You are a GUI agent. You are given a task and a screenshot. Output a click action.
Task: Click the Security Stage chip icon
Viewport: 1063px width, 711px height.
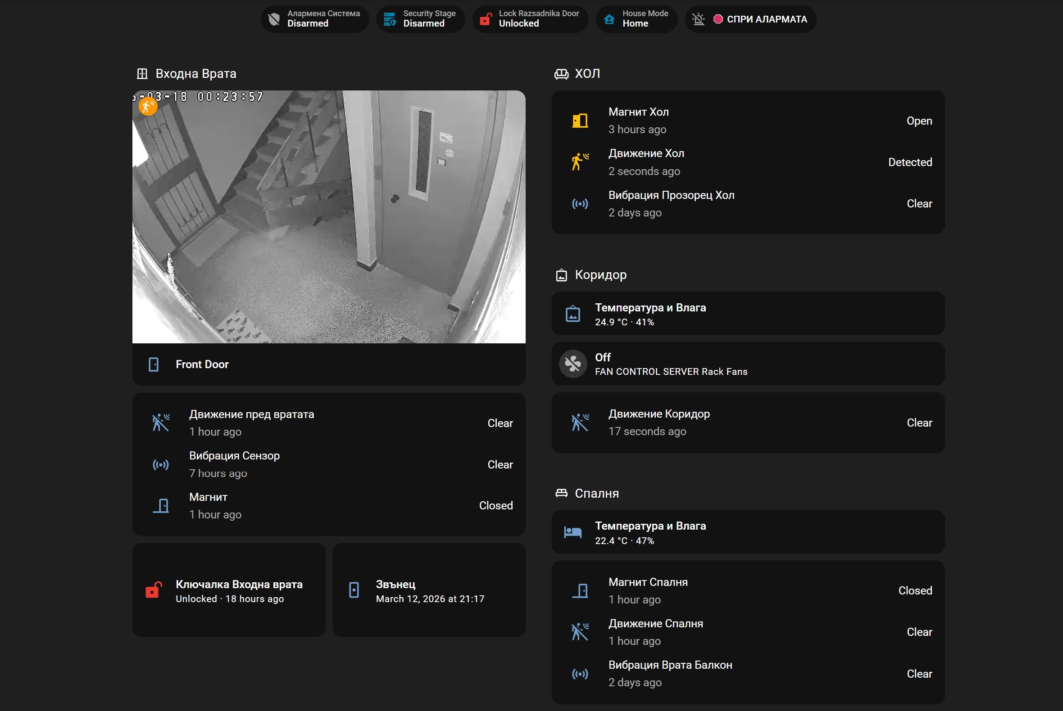390,19
